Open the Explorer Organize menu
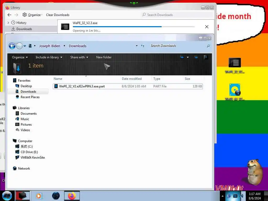 coord(20,57)
